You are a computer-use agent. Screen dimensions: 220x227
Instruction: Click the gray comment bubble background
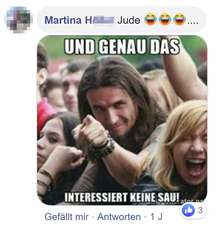(x=121, y=20)
